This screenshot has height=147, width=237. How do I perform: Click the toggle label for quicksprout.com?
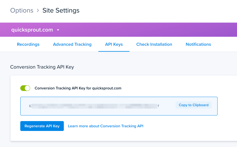pos(78,88)
